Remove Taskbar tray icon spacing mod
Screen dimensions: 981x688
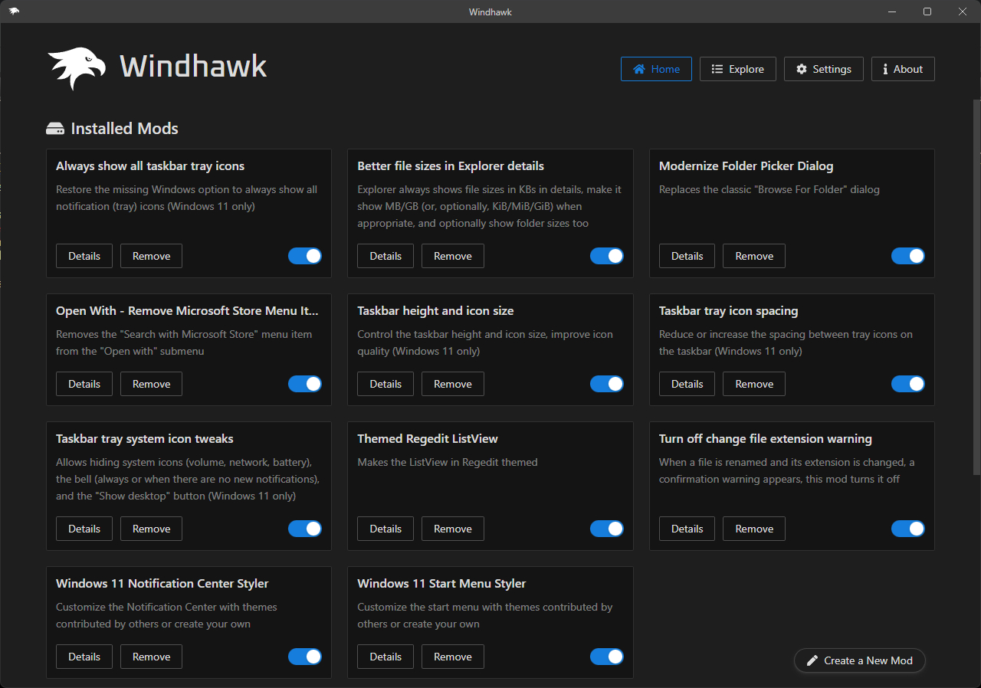click(754, 384)
